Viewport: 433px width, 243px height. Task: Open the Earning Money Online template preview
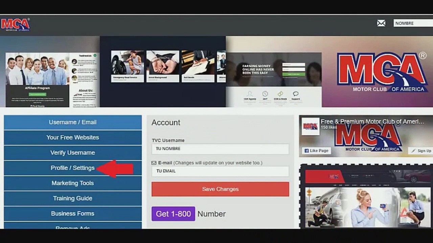click(274, 80)
